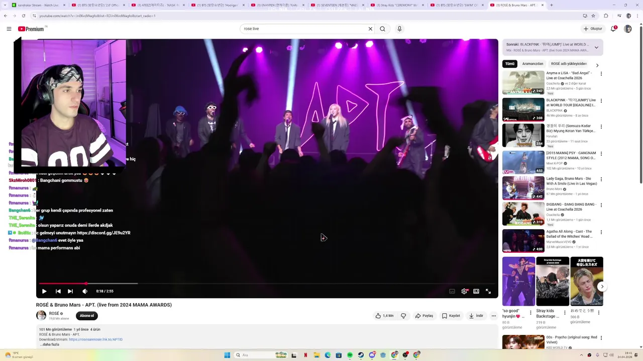Open ROSÉ channel avatar

coord(41,315)
